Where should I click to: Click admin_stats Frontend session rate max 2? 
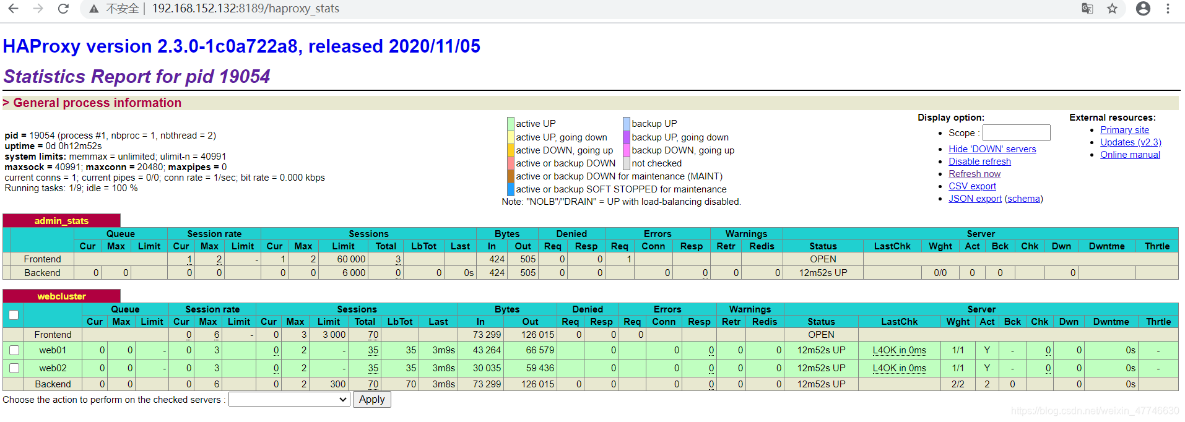pos(219,259)
